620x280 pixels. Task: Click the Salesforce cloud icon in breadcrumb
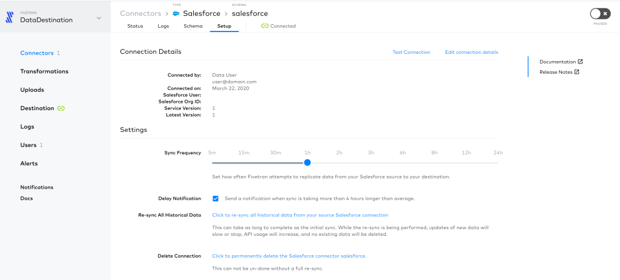pyautogui.click(x=176, y=14)
